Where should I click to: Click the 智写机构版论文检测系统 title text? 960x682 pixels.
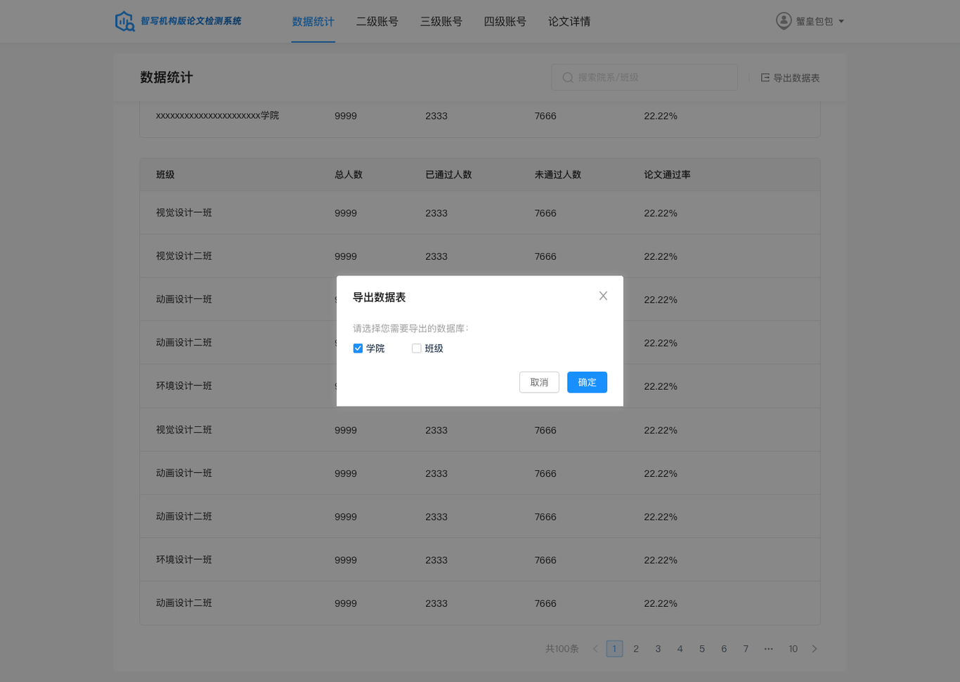coord(191,21)
